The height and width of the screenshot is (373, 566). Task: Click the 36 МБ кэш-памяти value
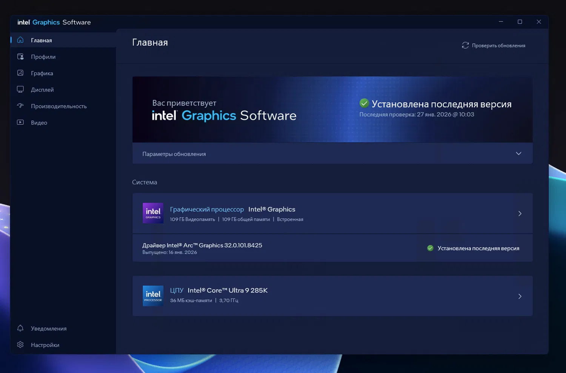191,300
